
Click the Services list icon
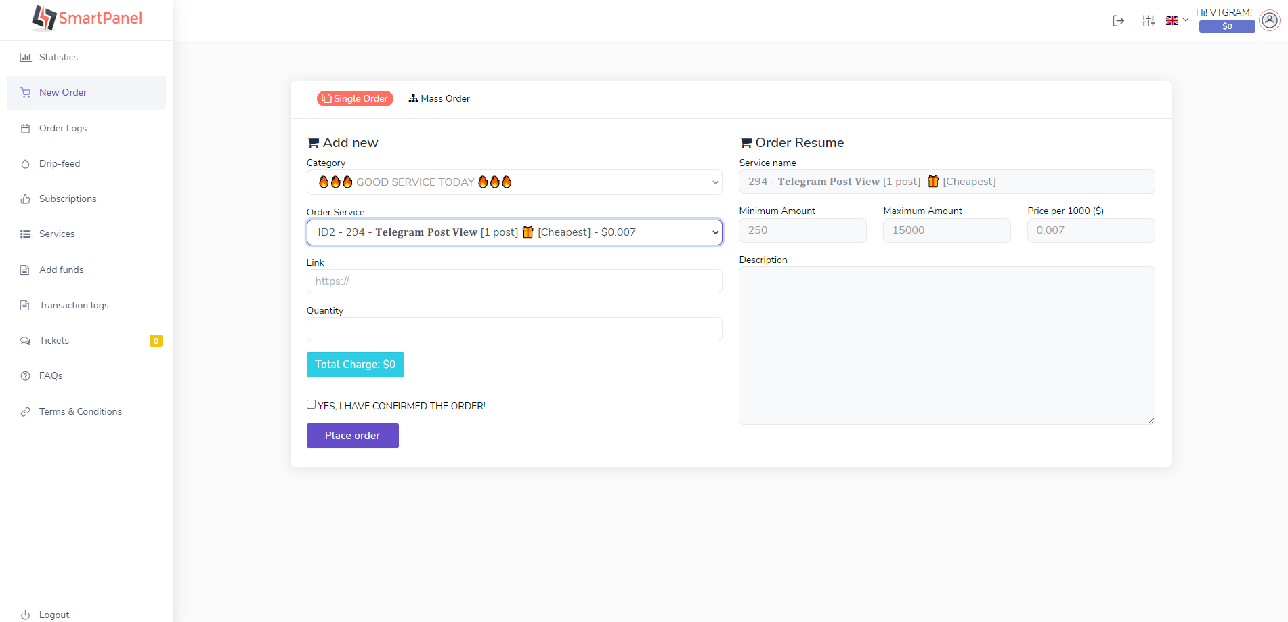[x=26, y=234]
